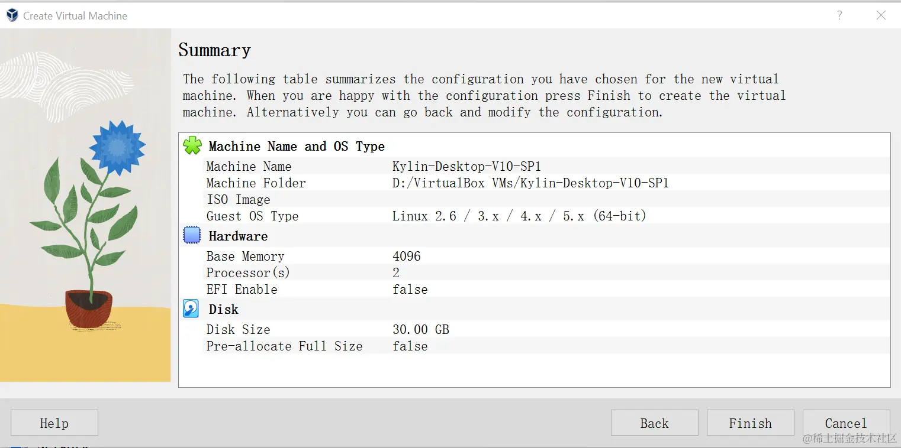Cancel the virtual machine creation
This screenshot has height=448, width=901.
click(x=846, y=423)
